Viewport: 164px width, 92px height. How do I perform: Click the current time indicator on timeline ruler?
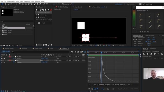click(101, 53)
